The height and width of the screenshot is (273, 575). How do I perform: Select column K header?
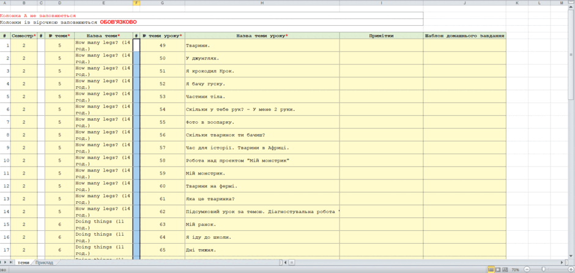(517, 2)
